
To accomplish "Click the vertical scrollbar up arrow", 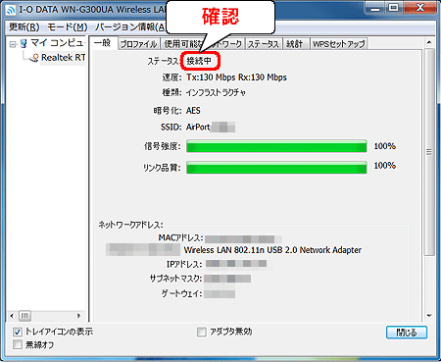I will click(x=429, y=42).
